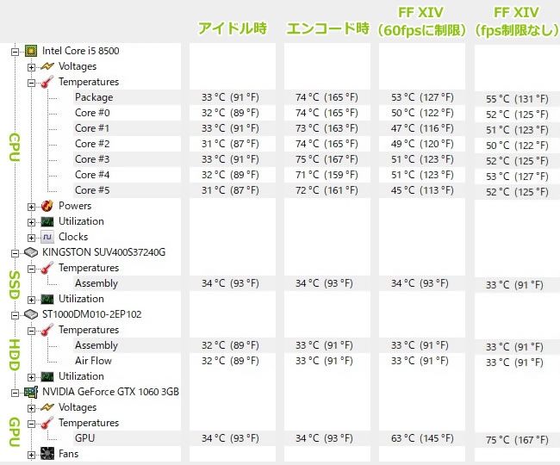Click the GPU Voltages lightning icon
Image resolution: width=560 pixels, height=465 pixels.
tap(47, 407)
